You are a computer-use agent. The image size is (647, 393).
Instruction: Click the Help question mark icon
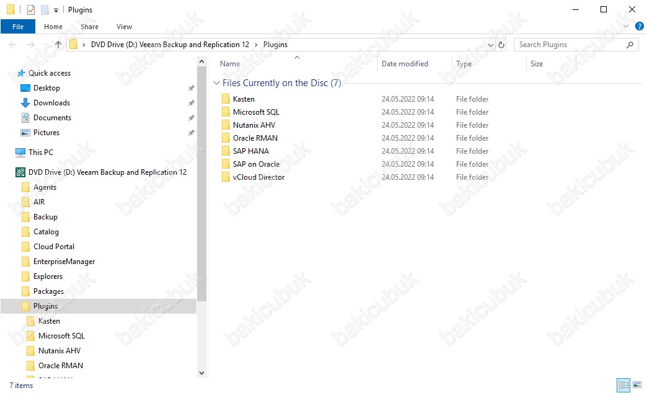point(639,27)
